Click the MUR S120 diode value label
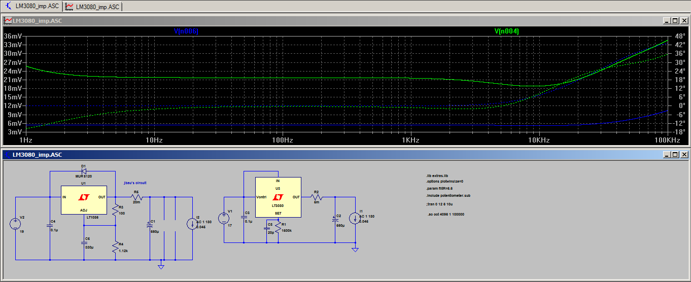 tap(84, 176)
